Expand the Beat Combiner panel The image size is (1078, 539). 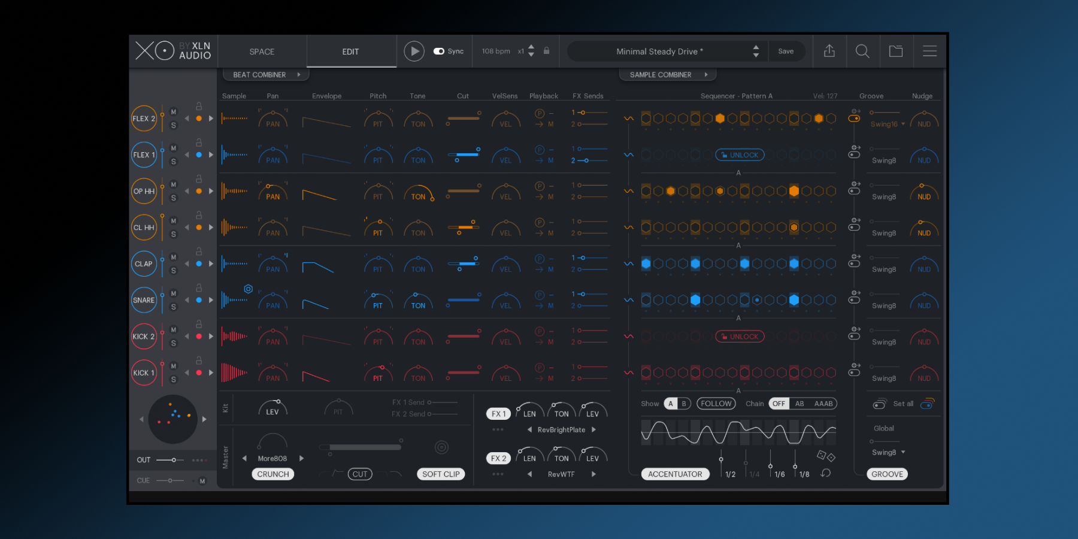point(266,75)
